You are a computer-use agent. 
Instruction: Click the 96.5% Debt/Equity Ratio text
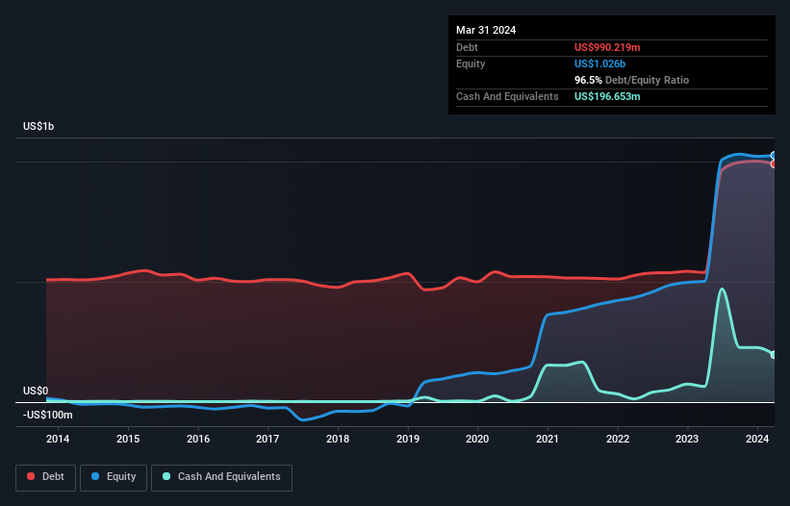pos(631,80)
